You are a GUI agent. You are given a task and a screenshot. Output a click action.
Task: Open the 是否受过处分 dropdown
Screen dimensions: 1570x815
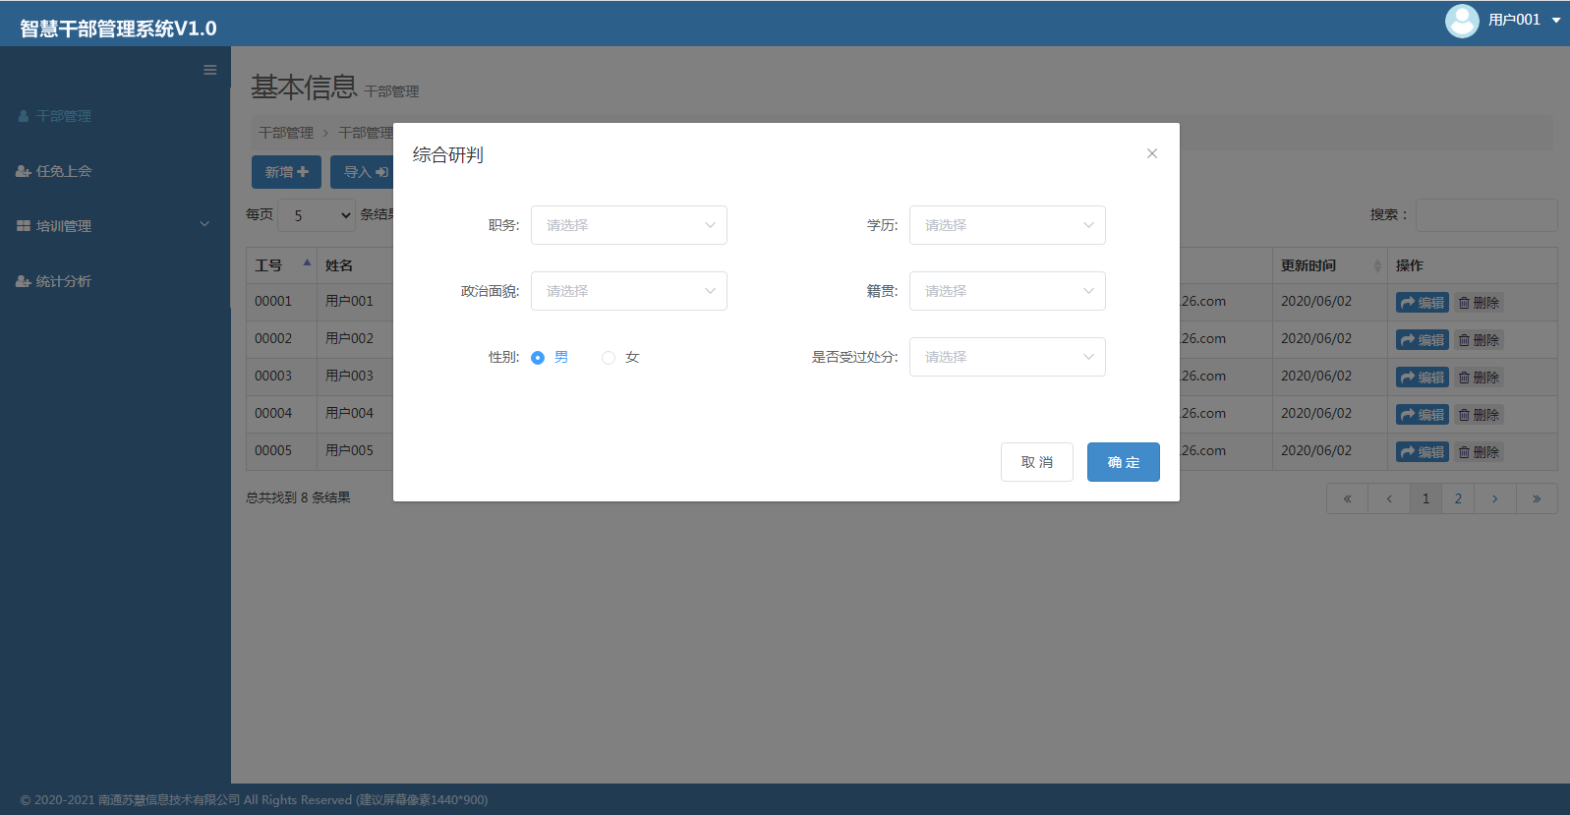[x=1007, y=357]
